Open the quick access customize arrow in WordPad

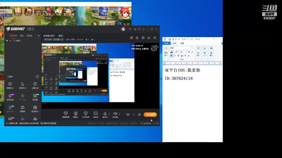[179, 39]
